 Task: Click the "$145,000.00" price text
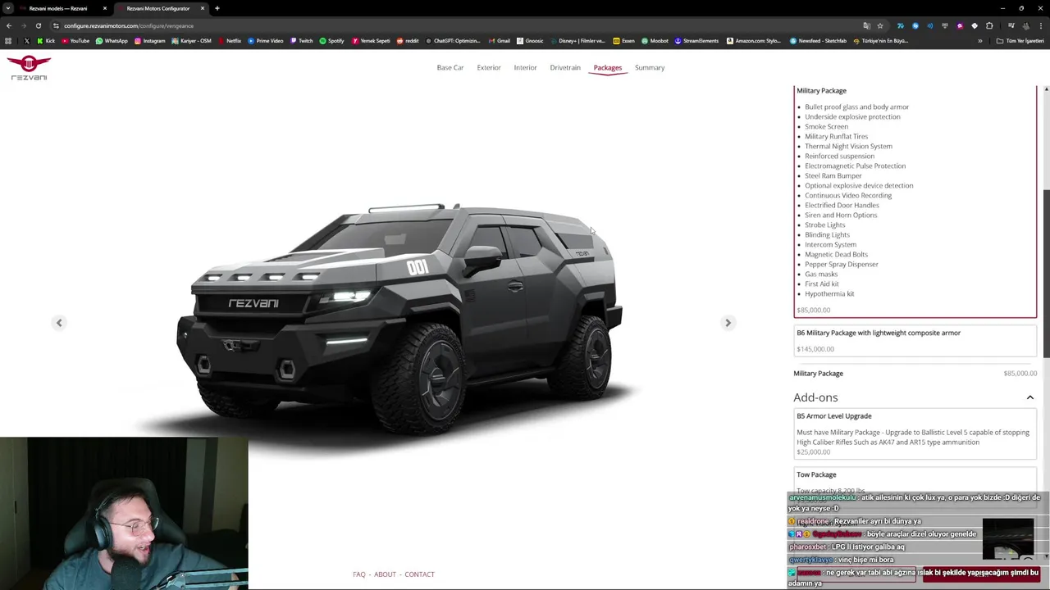coord(815,349)
